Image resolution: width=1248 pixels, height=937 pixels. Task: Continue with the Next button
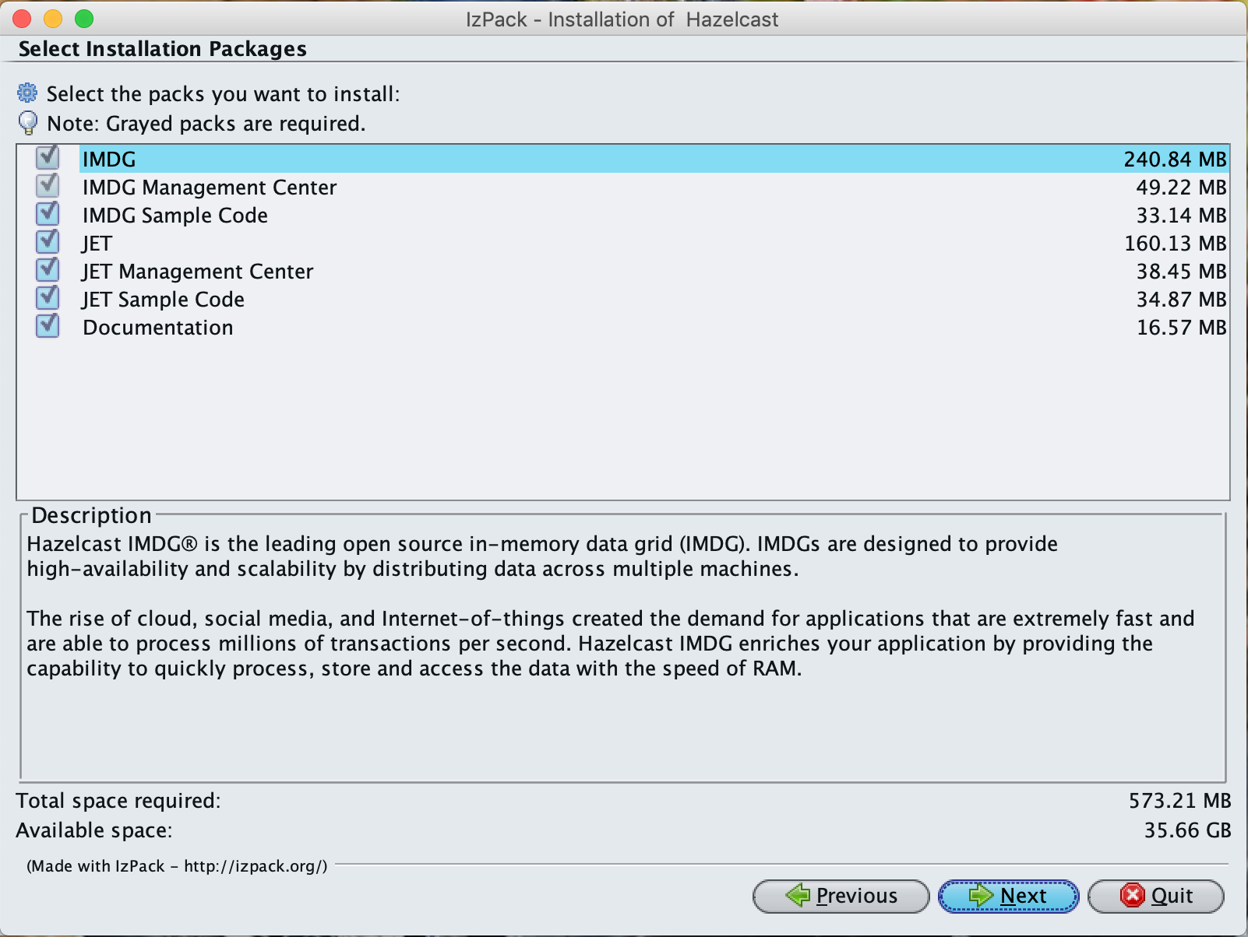pyautogui.click(x=1008, y=897)
